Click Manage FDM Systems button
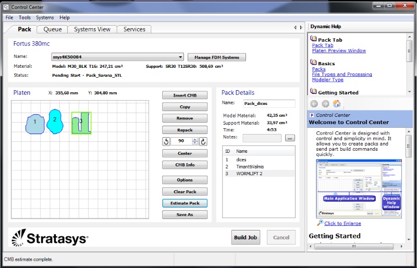Screen dimensions: 417x268 (x=217, y=57)
